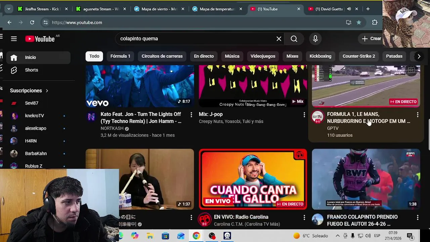This screenshot has width=430, height=242.
Task: Start voice search with the microphone icon
Action: [x=315, y=39]
